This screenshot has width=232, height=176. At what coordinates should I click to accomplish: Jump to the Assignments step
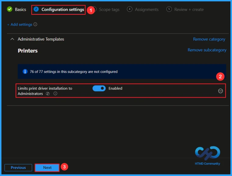coord(143,9)
